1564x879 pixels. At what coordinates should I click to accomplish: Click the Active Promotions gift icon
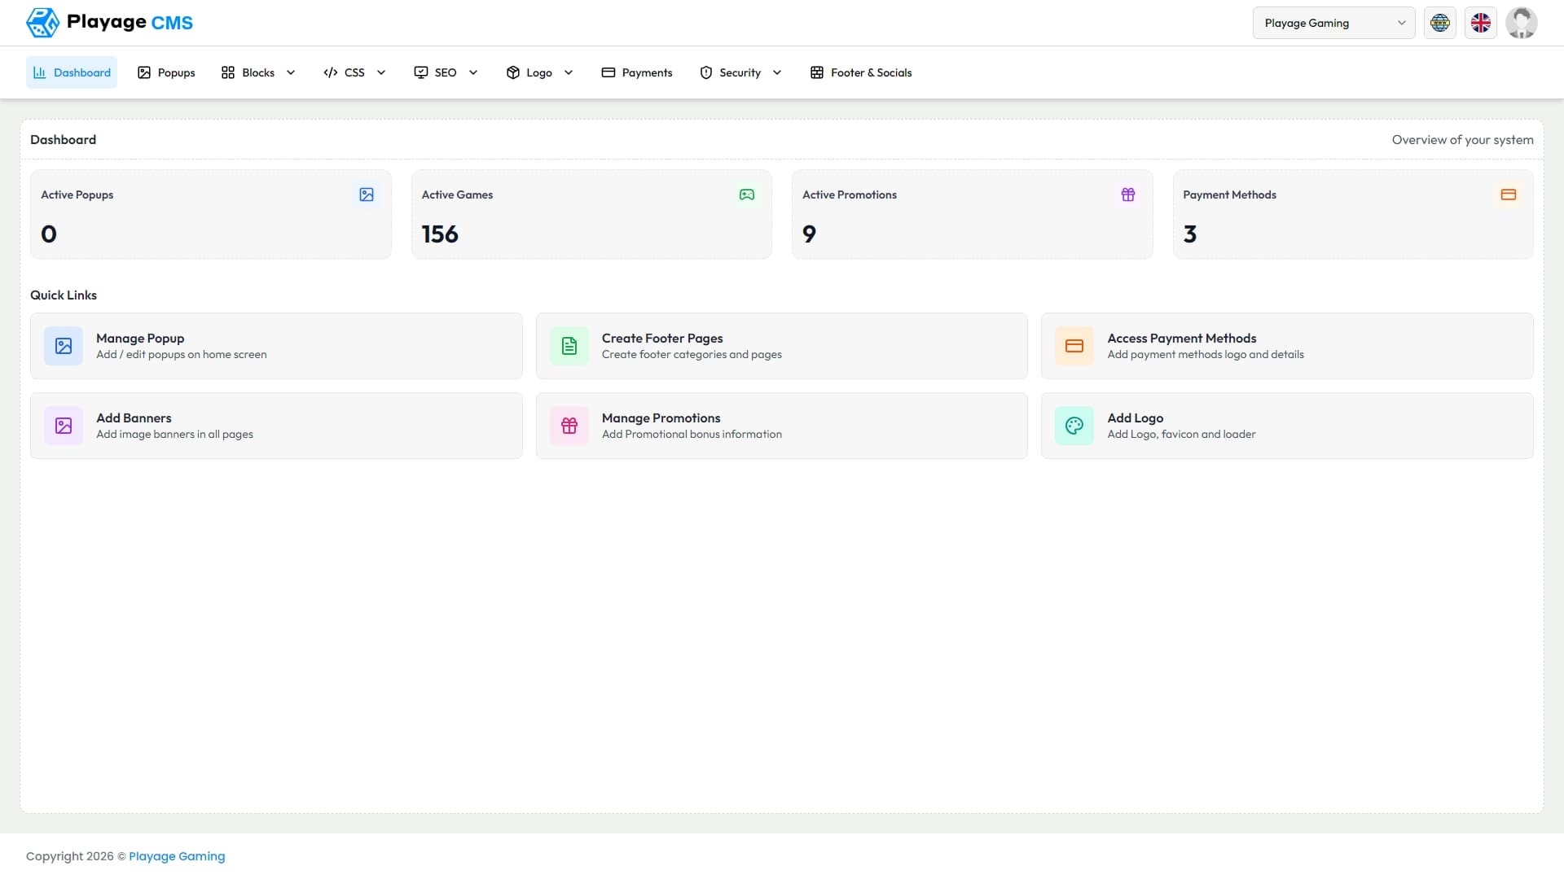(x=1128, y=195)
